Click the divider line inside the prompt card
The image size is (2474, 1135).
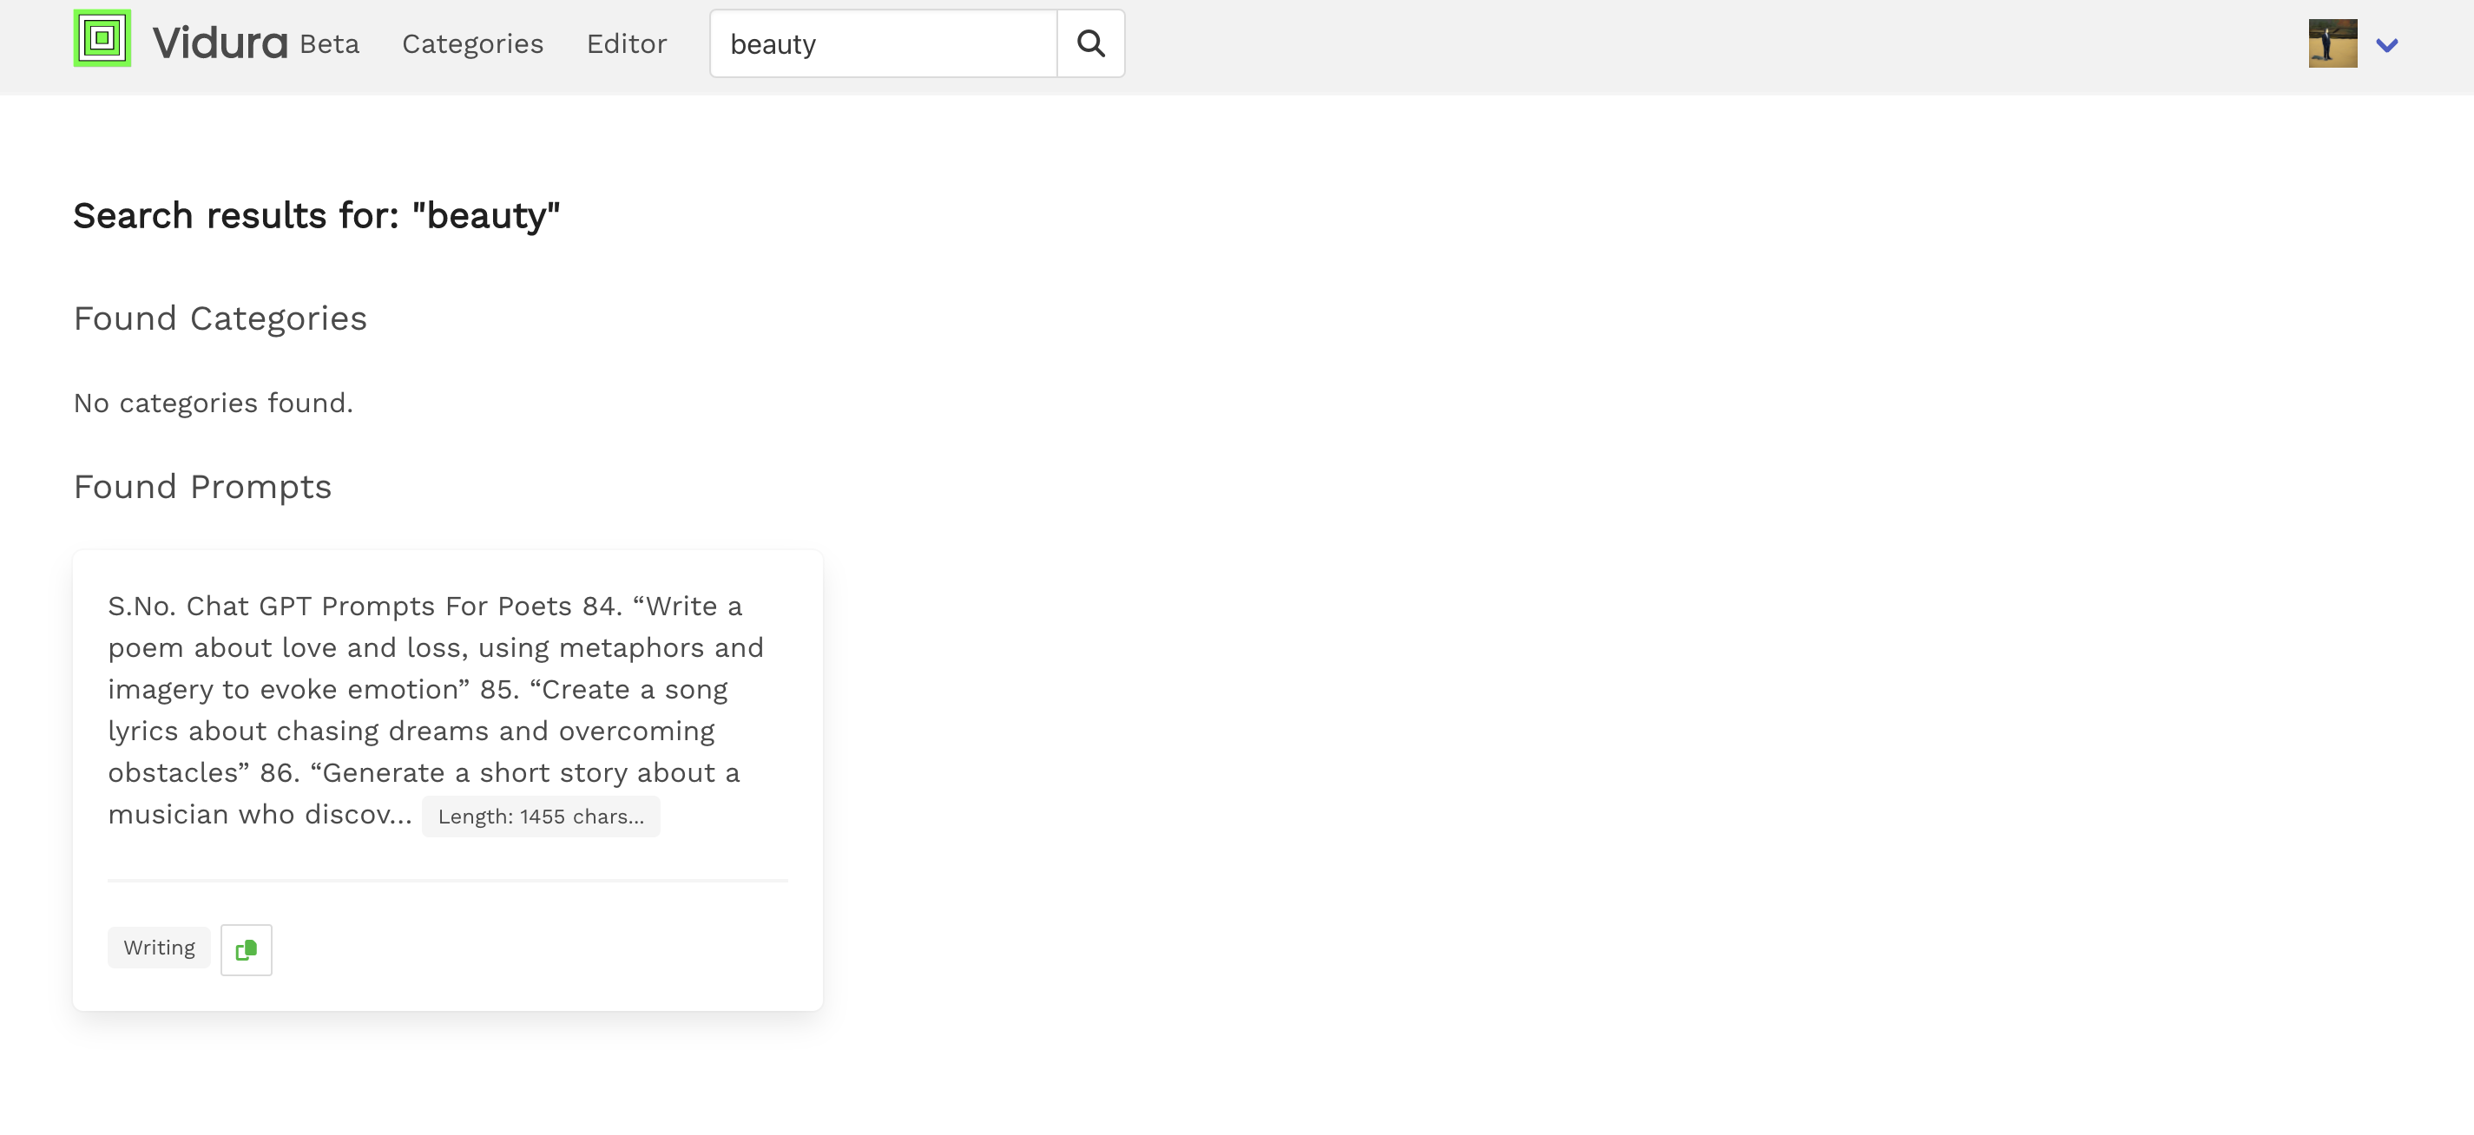tap(448, 880)
